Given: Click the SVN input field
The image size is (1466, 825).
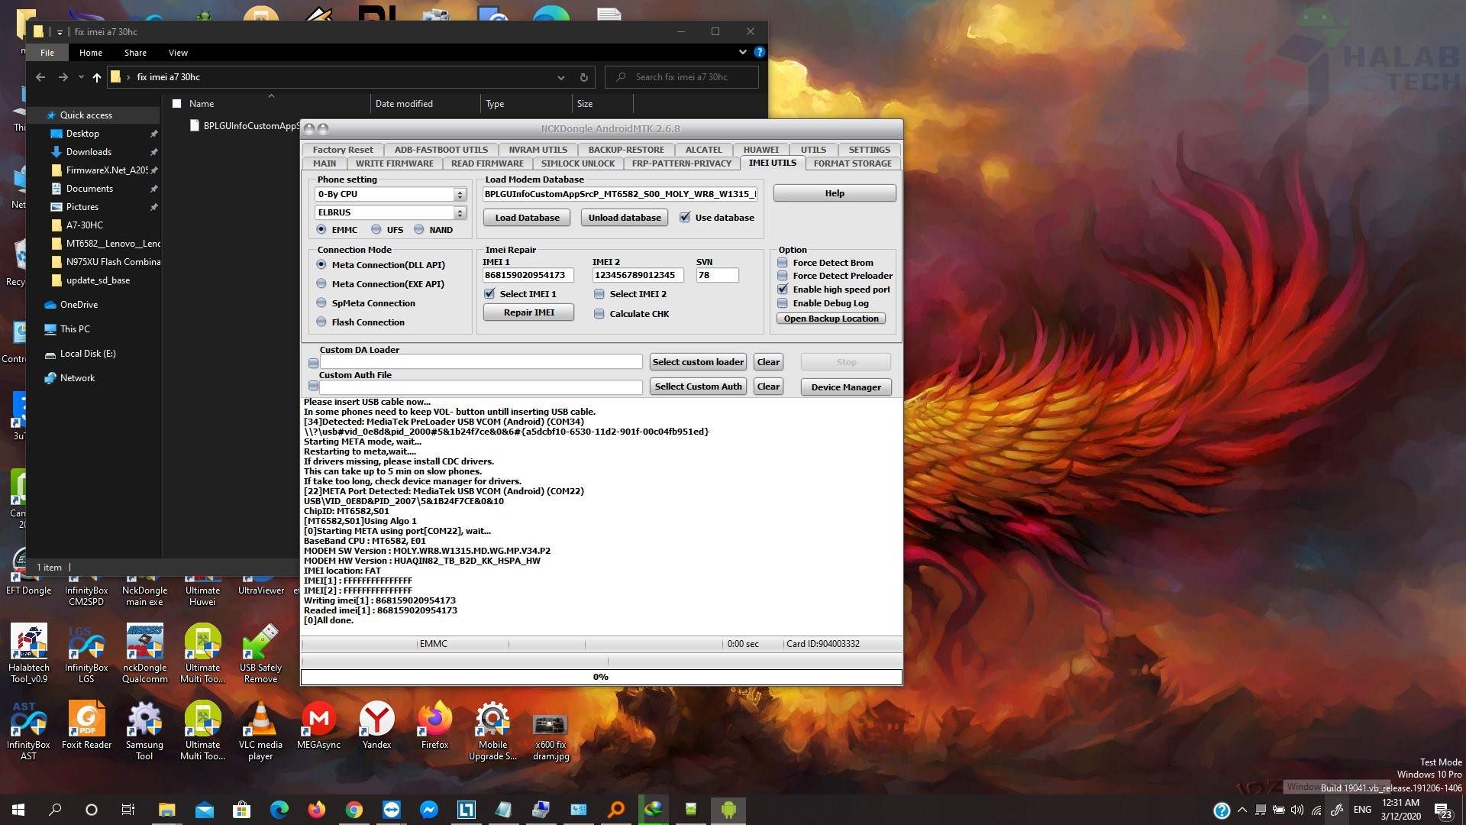Looking at the screenshot, I should coord(717,275).
